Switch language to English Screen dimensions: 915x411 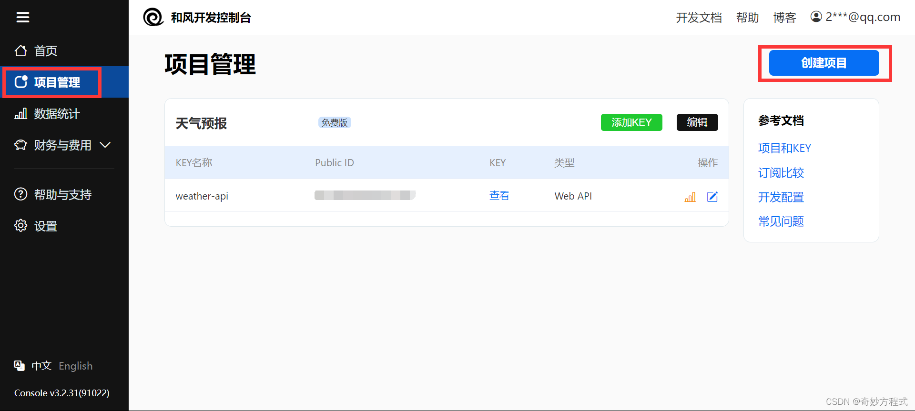tap(76, 366)
